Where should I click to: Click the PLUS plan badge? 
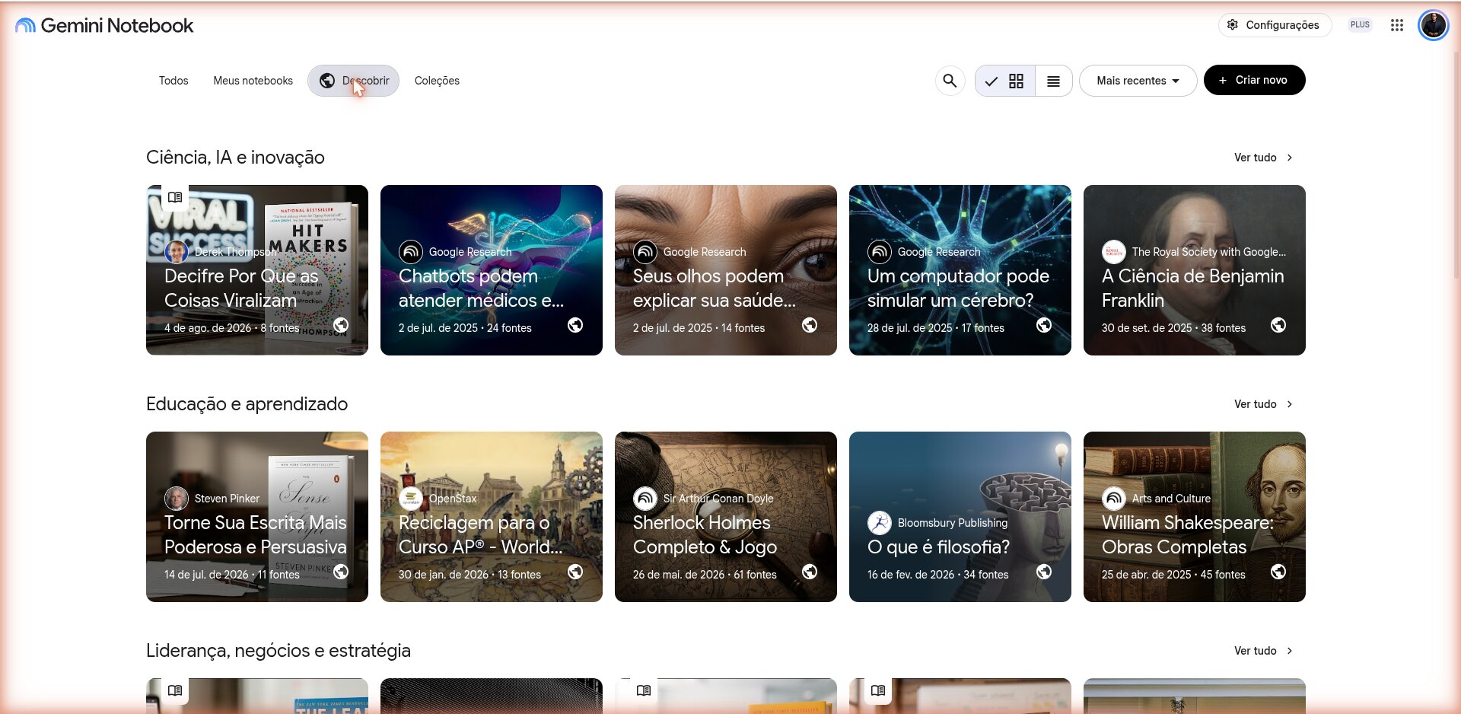(x=1360, y=25)
